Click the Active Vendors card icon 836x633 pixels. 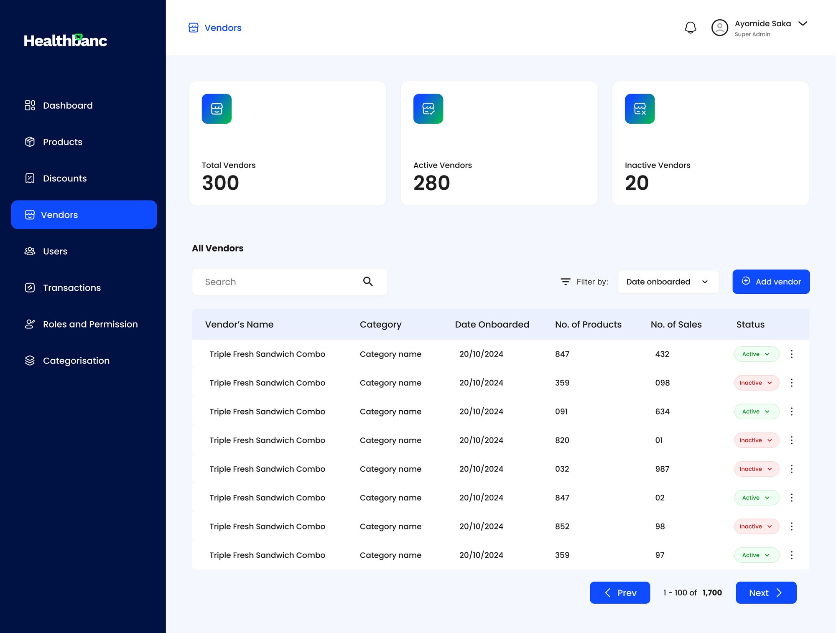coord(428,109)
